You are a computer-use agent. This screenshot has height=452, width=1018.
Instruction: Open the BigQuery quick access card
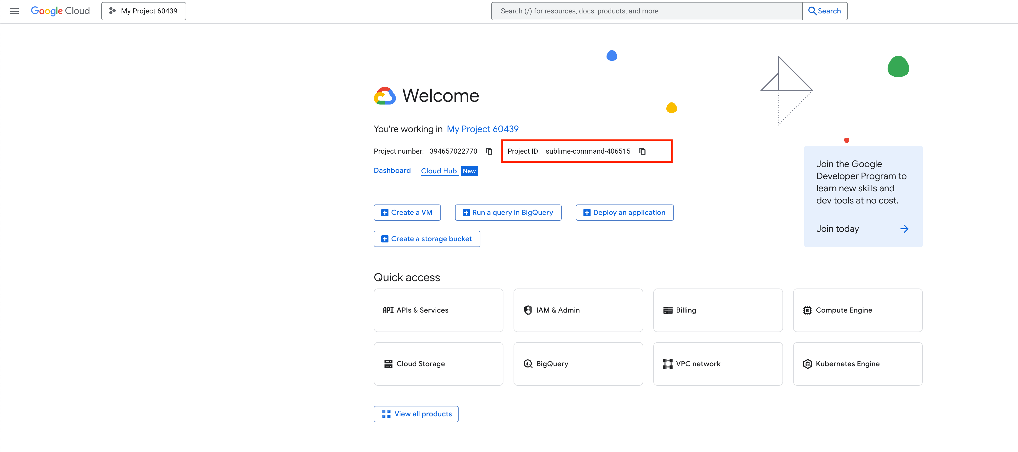(578, 363)
